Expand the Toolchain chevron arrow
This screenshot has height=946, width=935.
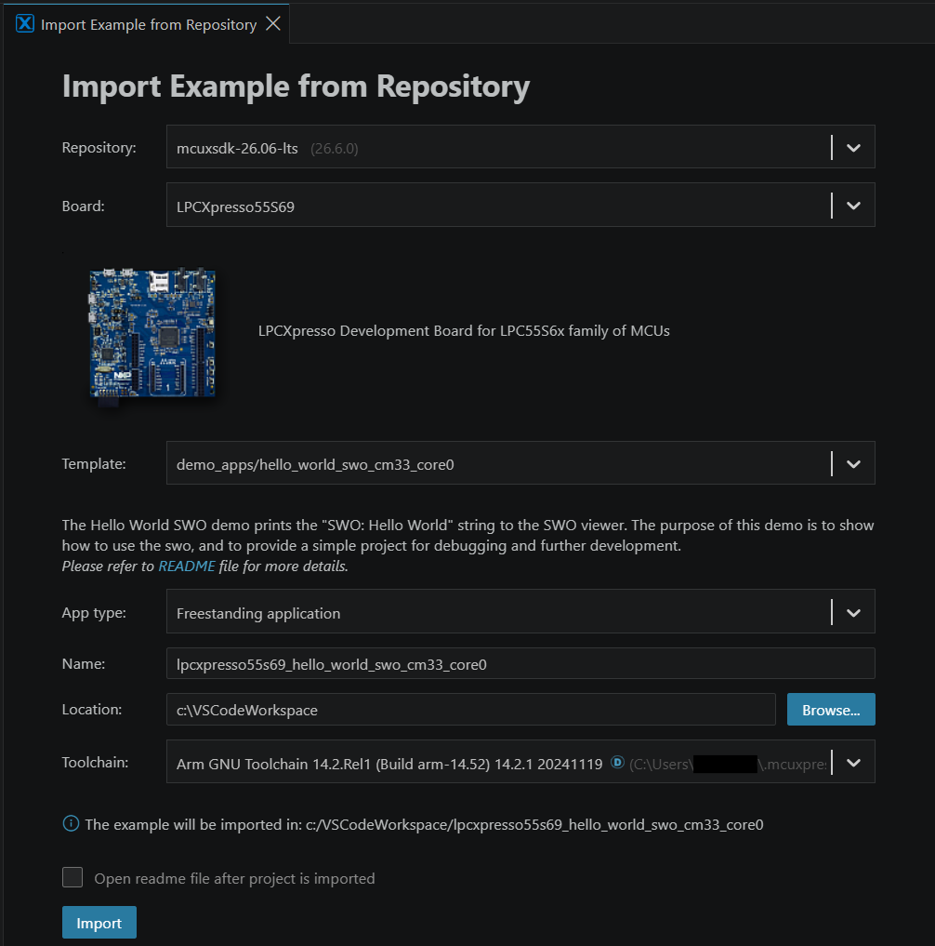[x=853, y=763]
